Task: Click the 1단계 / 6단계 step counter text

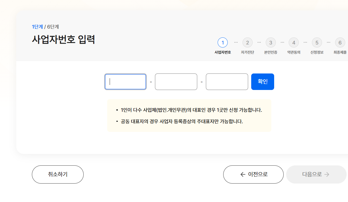Action: pyautogui.click(x=45, y=27)
